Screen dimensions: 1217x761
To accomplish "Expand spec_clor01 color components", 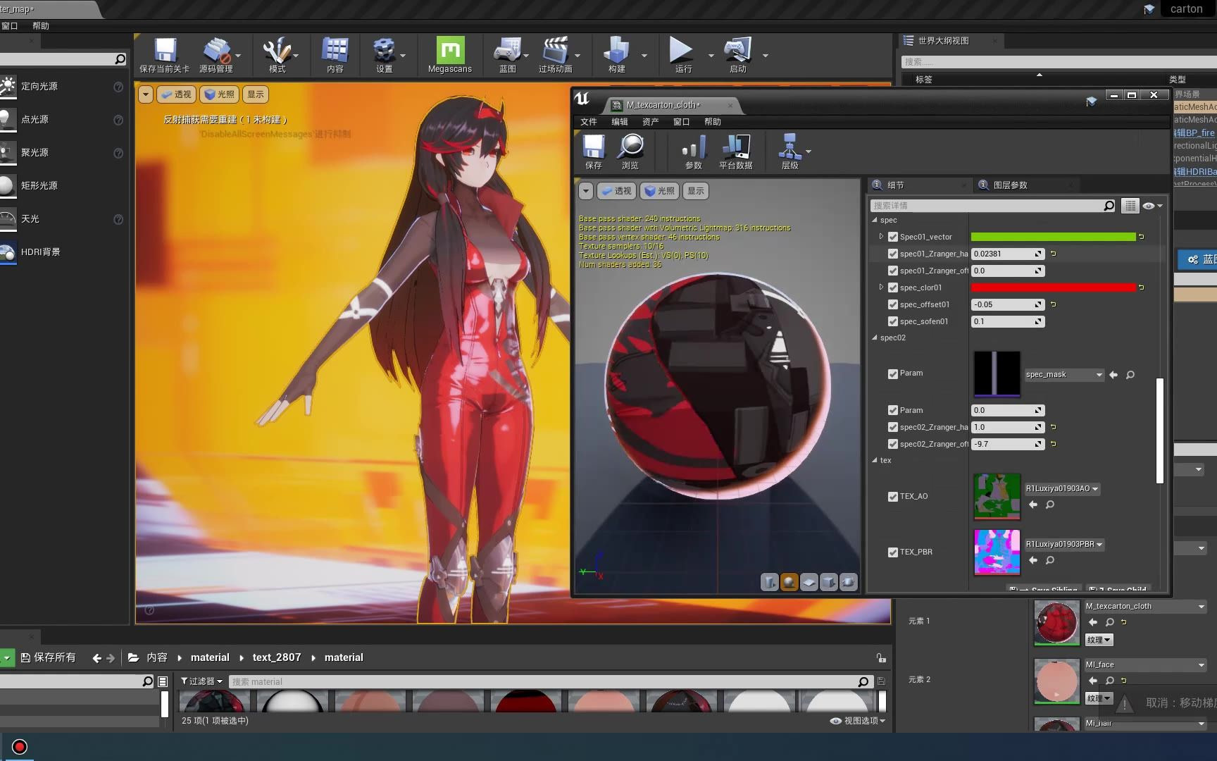I will (881, 287).
